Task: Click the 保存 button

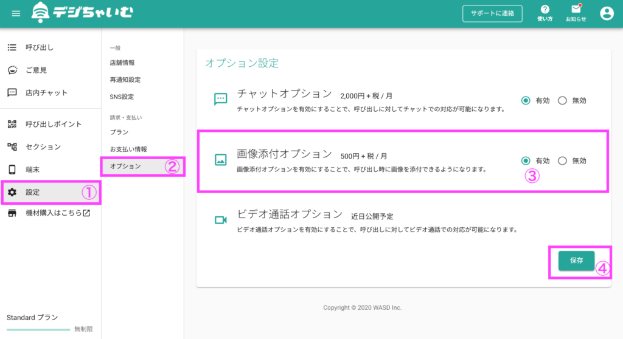Action: pyautogui.click(x=576, y=261)
